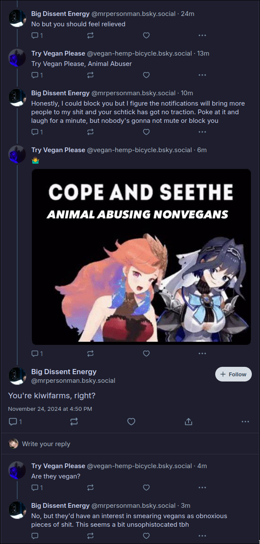Viewport: 260px width, 544px height.
Task: Open Big Dissent Energy's avatar on main post
Action: tap(17, 376)
